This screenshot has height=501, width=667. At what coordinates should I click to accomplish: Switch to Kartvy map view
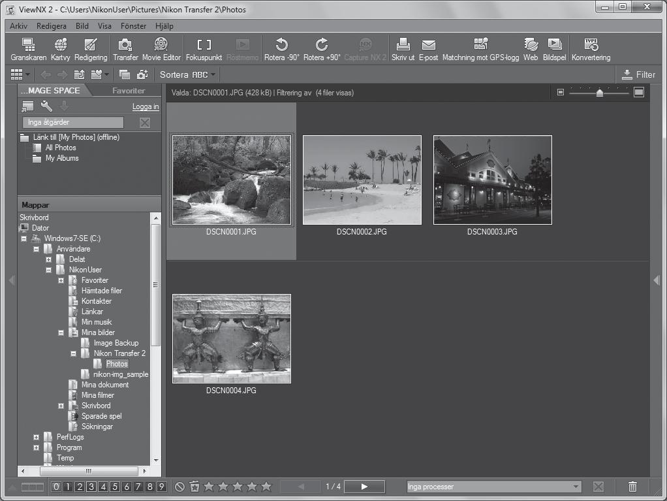[x=61, y=50]
